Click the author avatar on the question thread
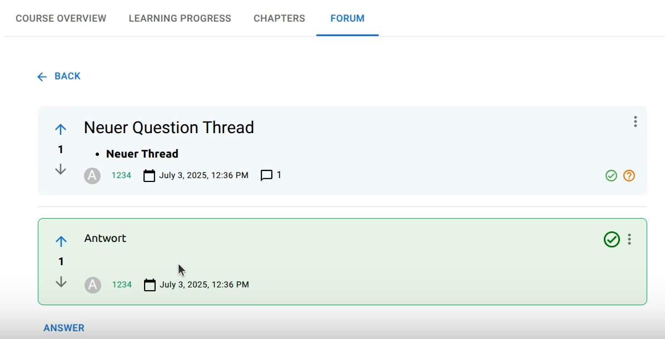The height and width of the screenshot is (339, 665). pos(92,175)
